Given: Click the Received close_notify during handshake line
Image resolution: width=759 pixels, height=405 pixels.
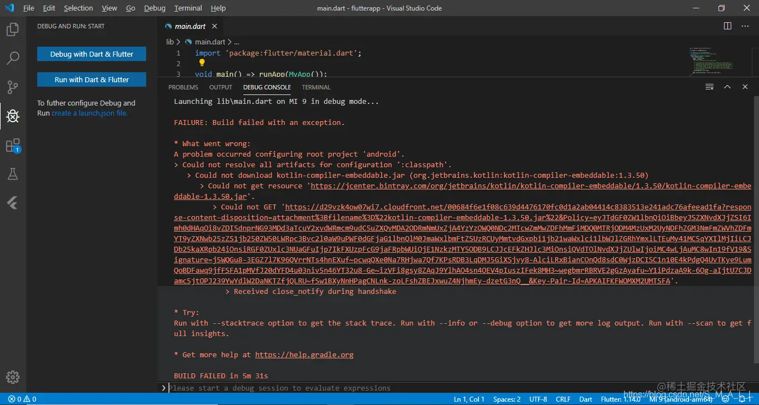Looking at the screenshot, I should [x=311, y=291].
